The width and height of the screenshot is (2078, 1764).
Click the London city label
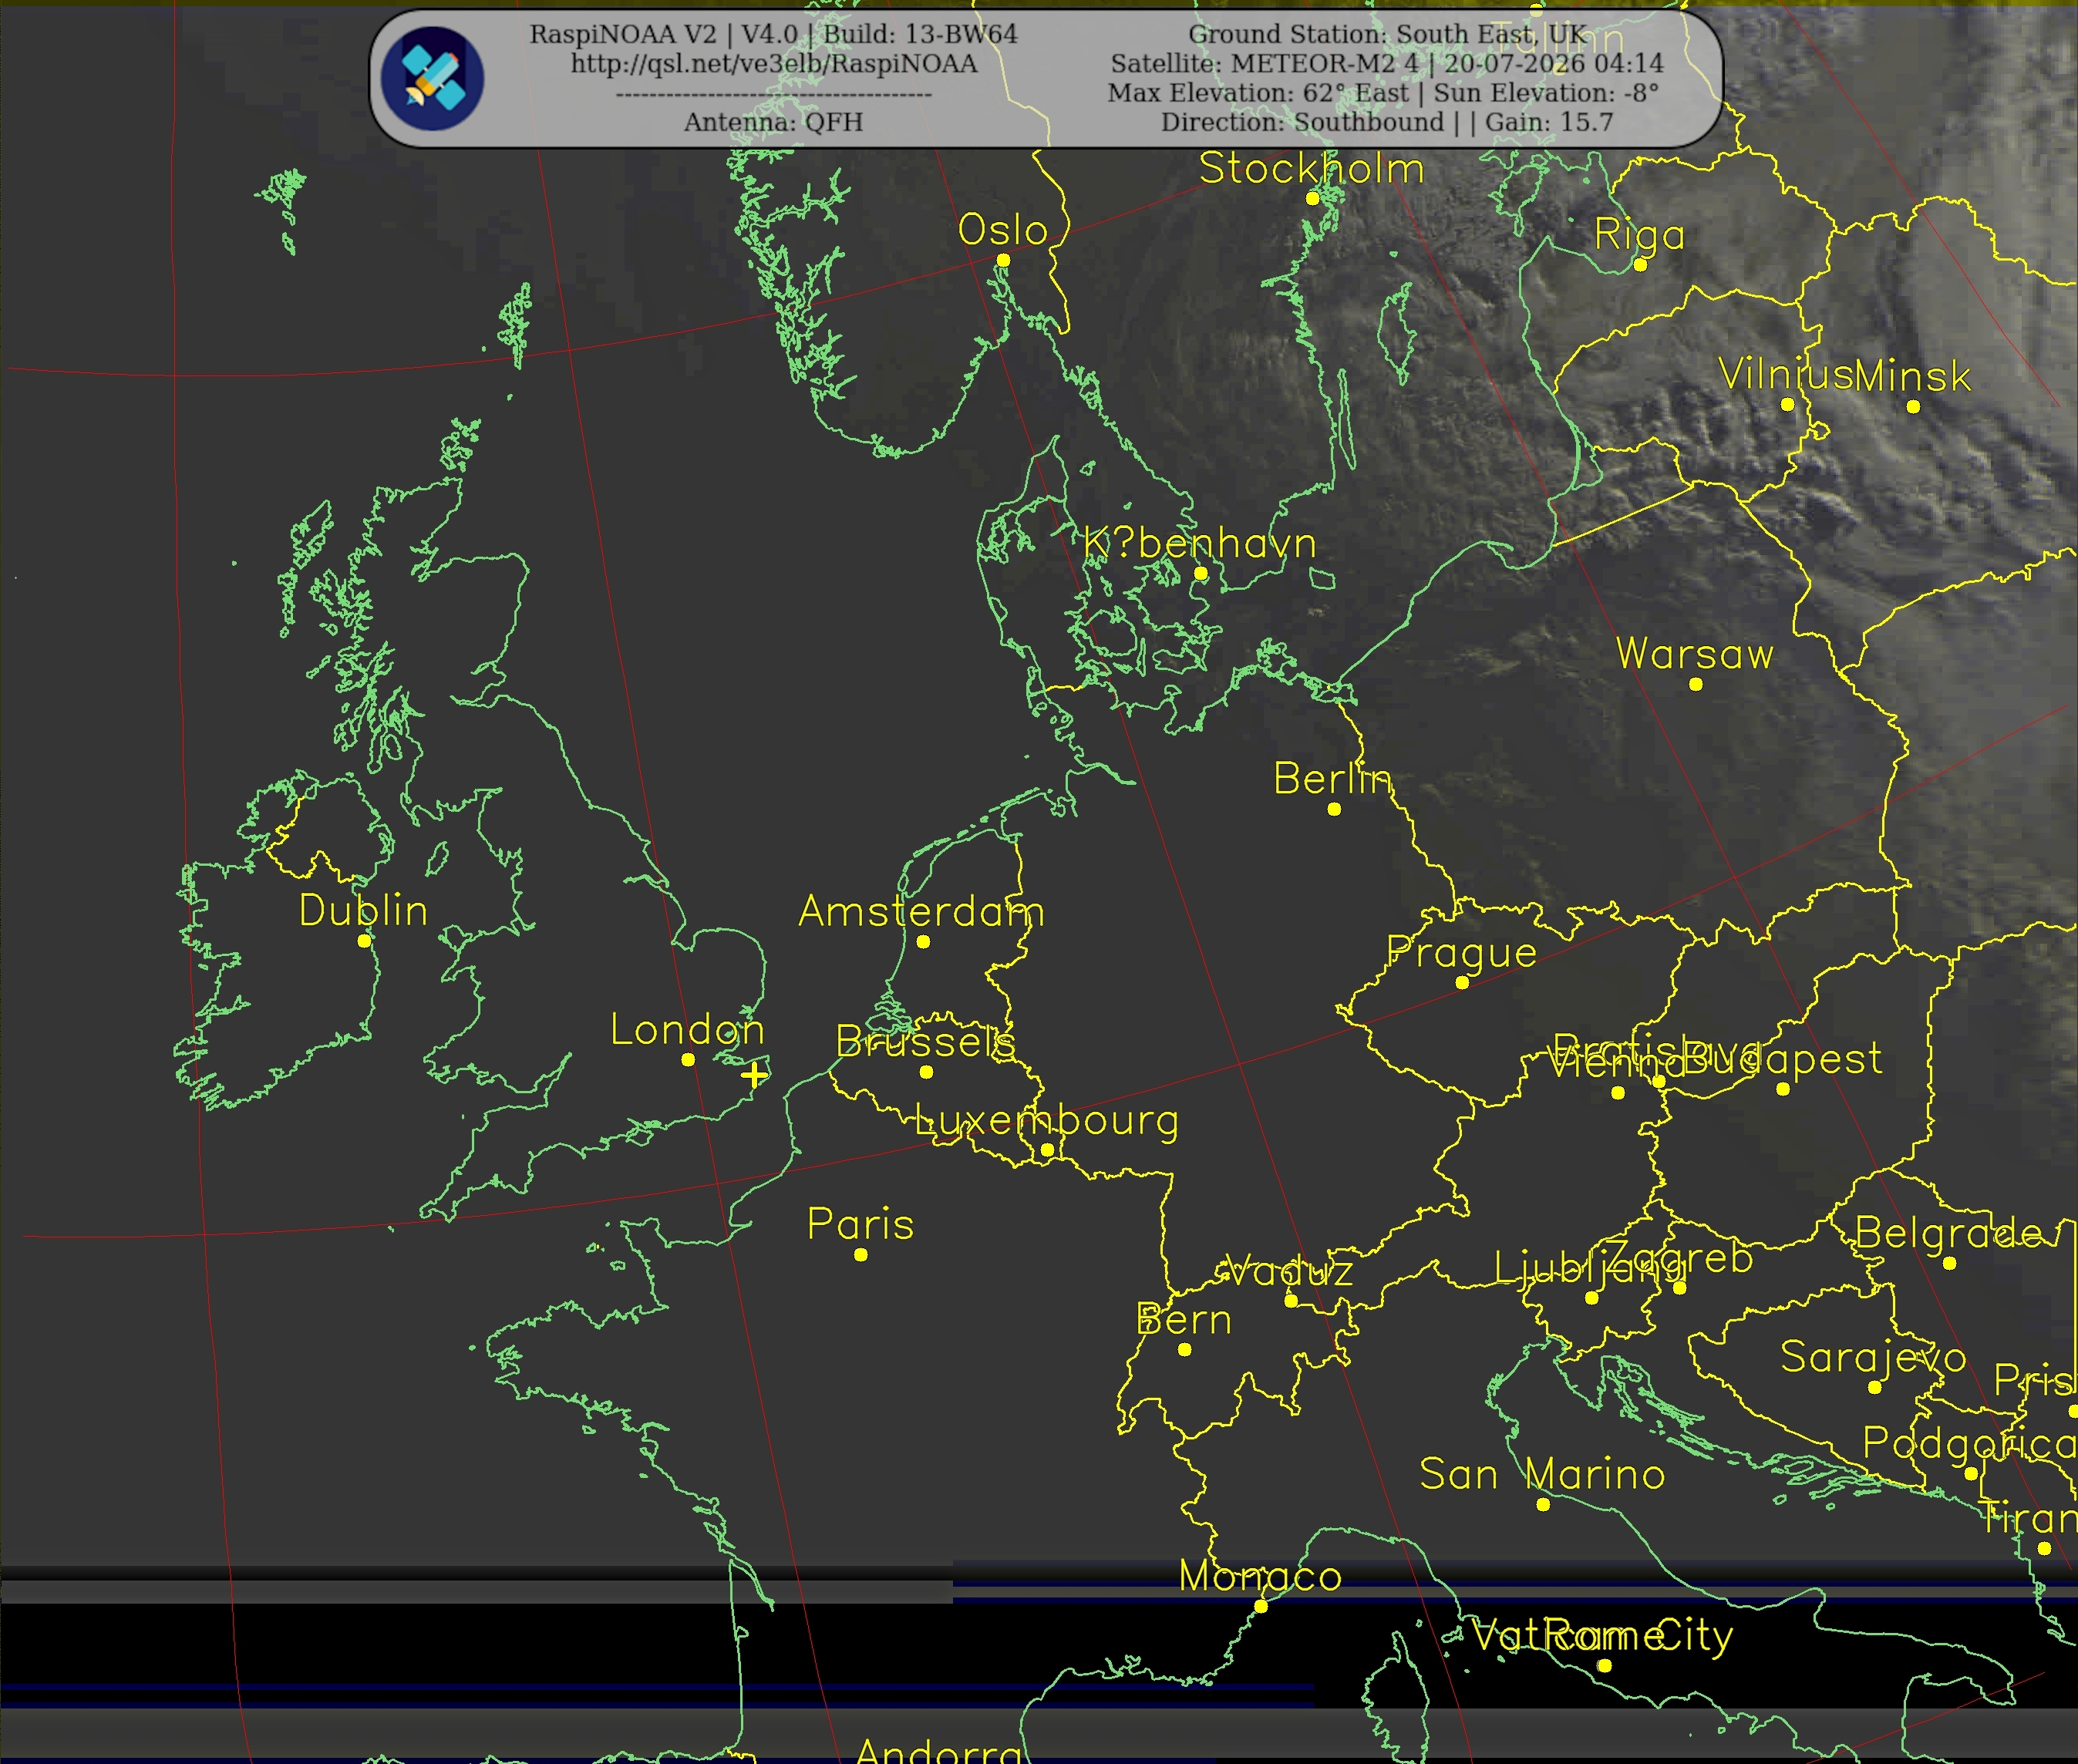(x=687, y=1030)
